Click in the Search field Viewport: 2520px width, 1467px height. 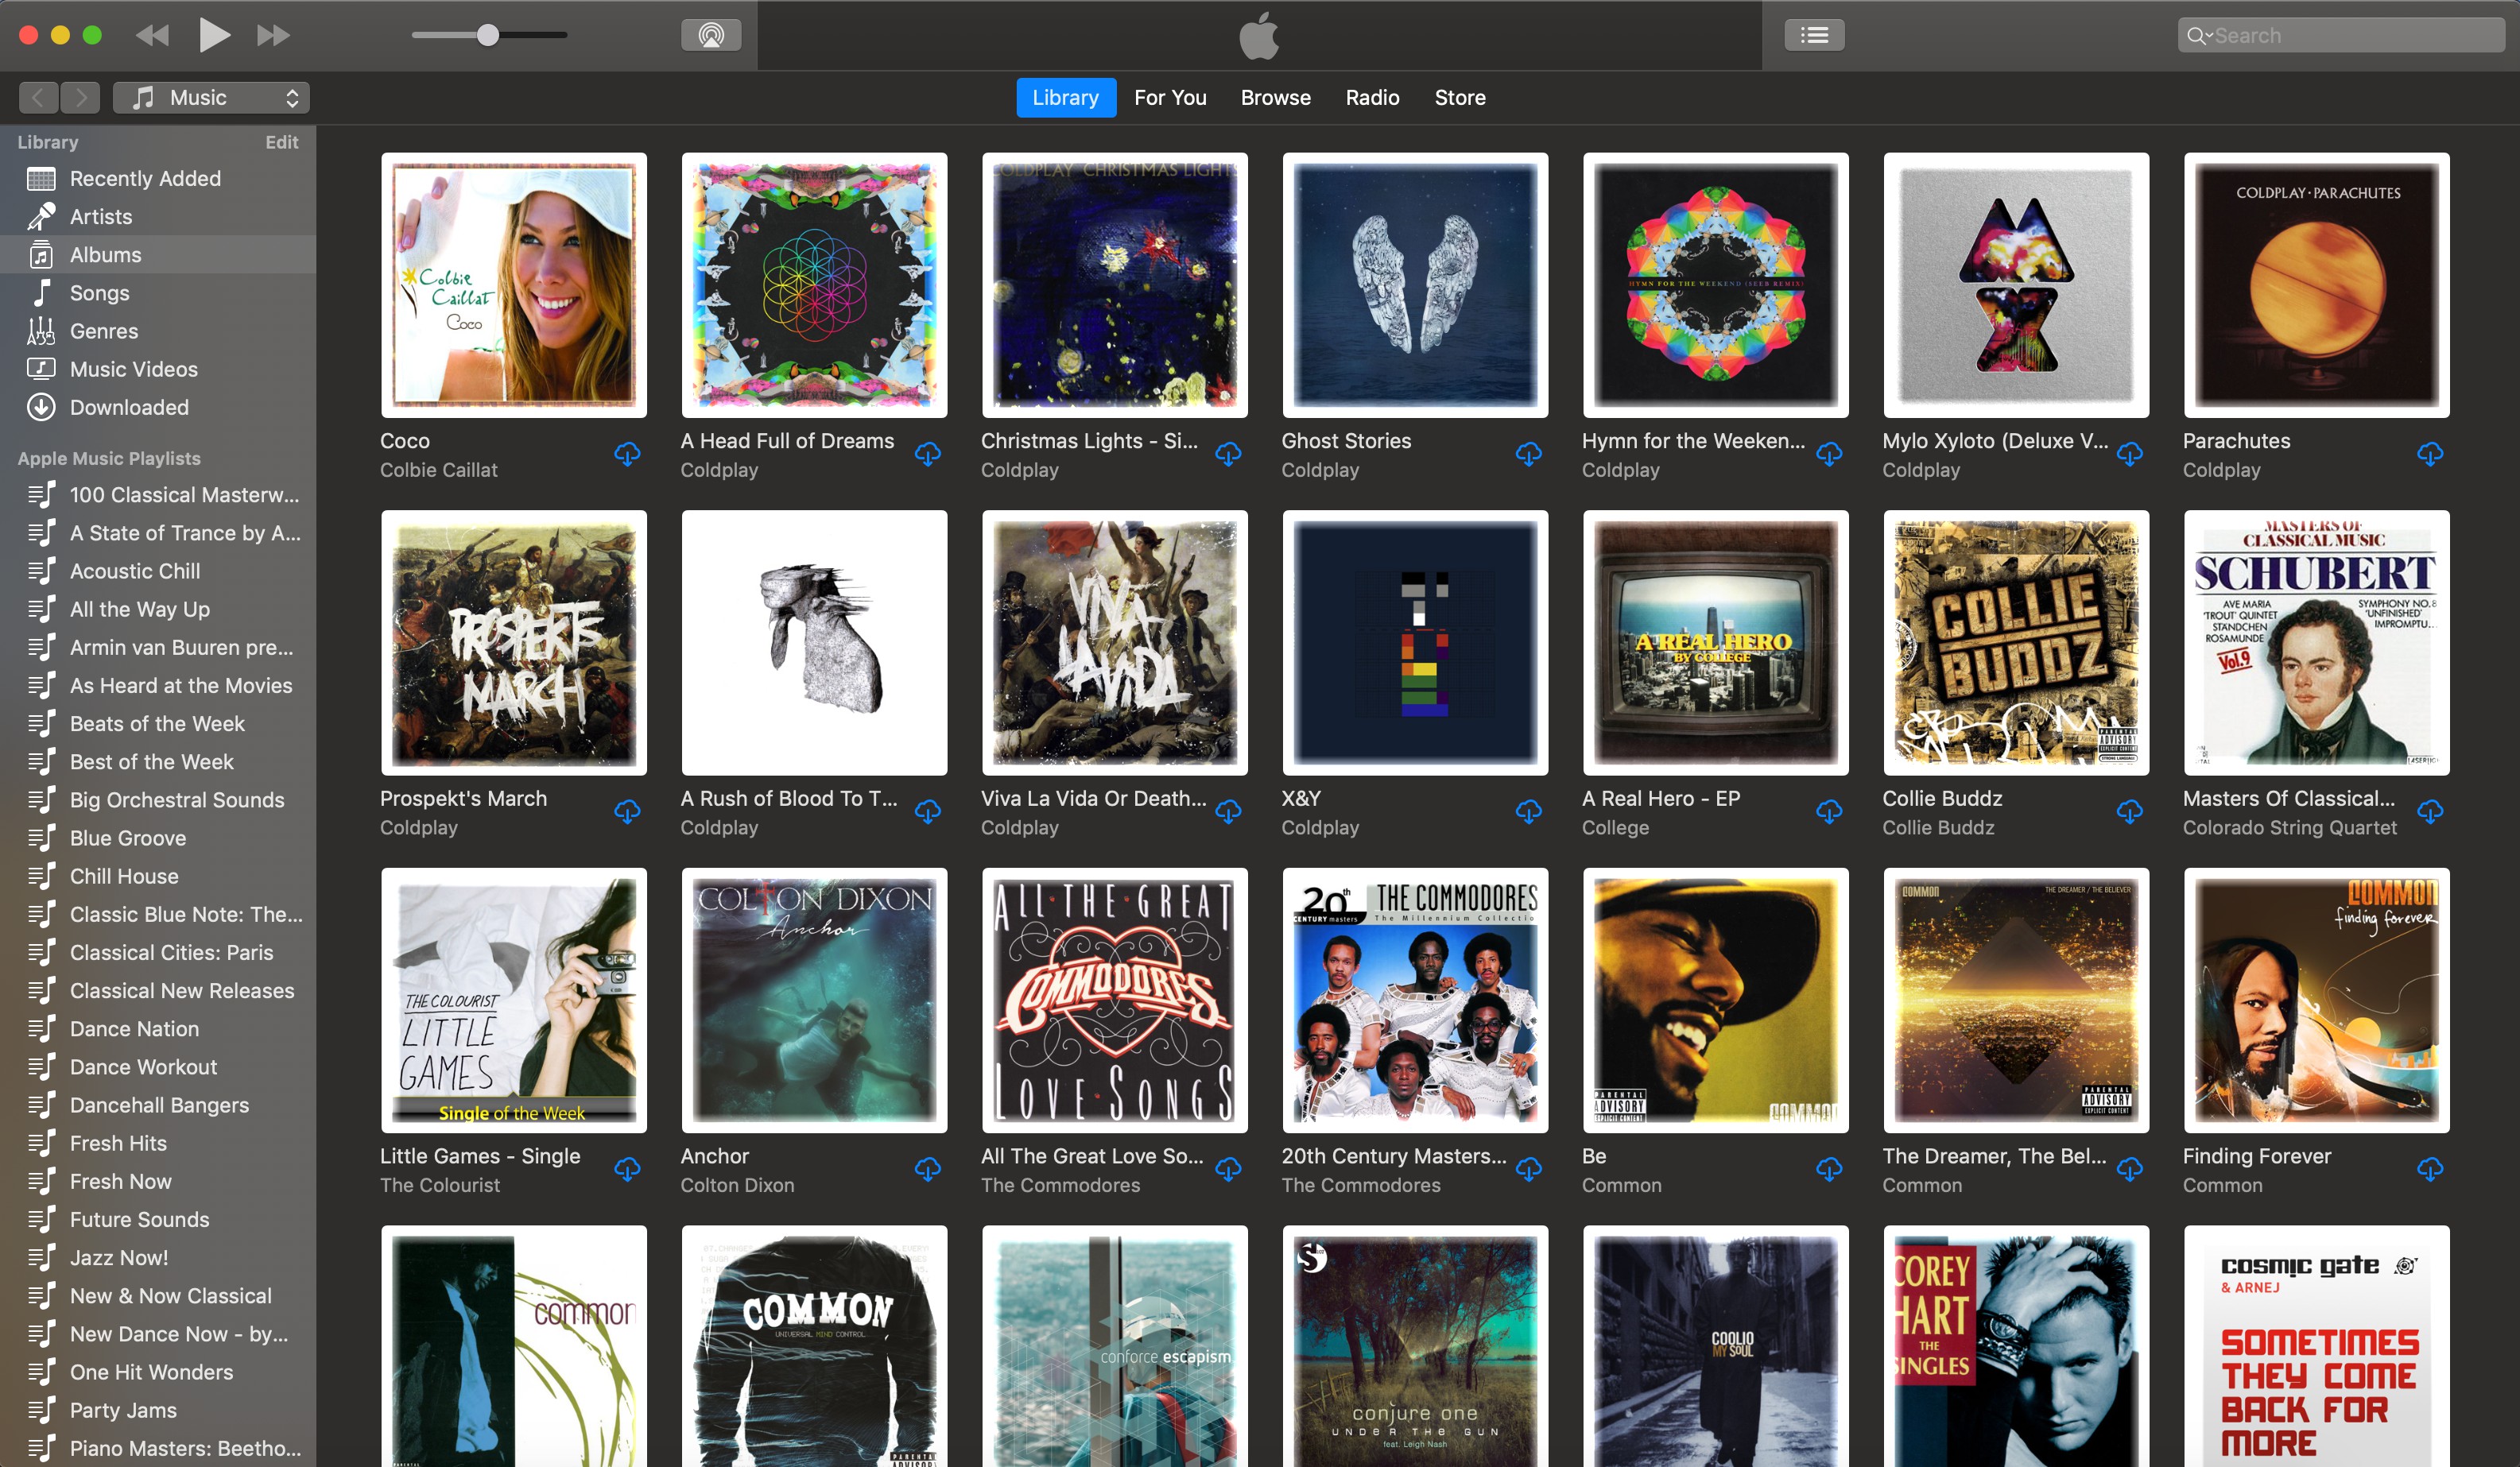2340,36
